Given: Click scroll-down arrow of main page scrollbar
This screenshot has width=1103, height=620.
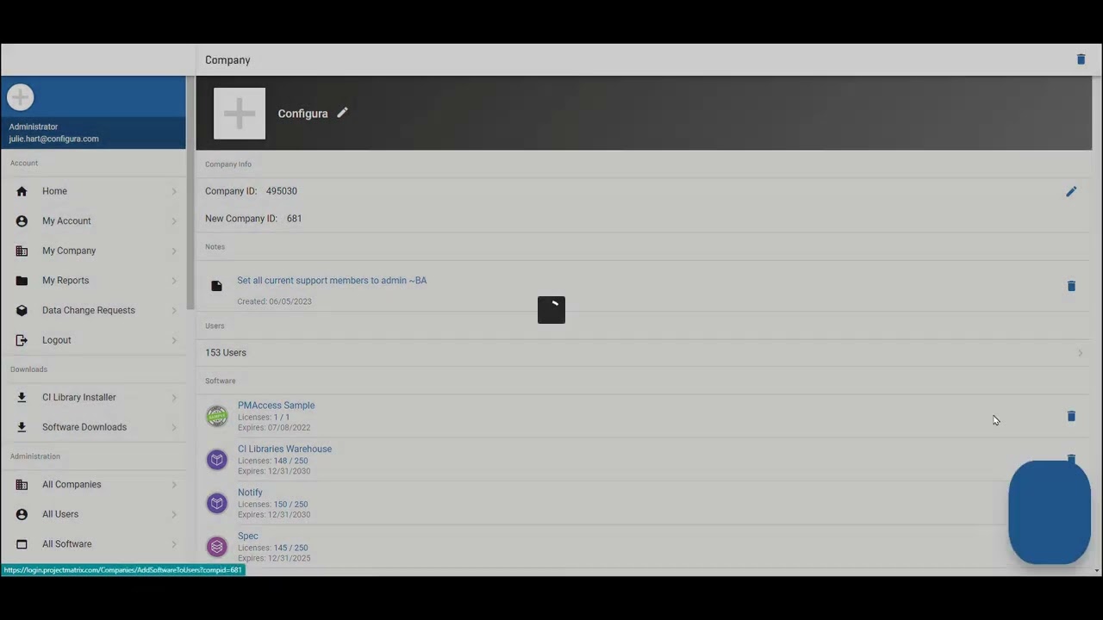Looking at the screenshot, I should coord(1097,570).
